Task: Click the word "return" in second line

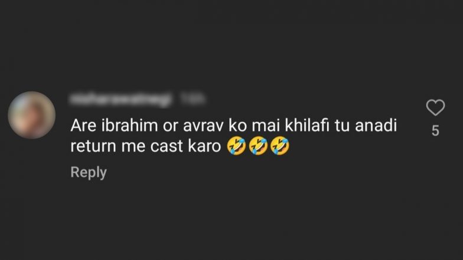Action: pyautogui.click(x=93, y=146)
